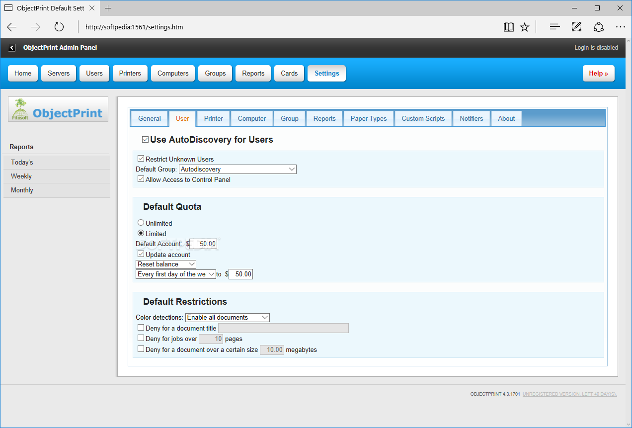
Task: Click the megabytes size field
Action: (x=272, y=349)
